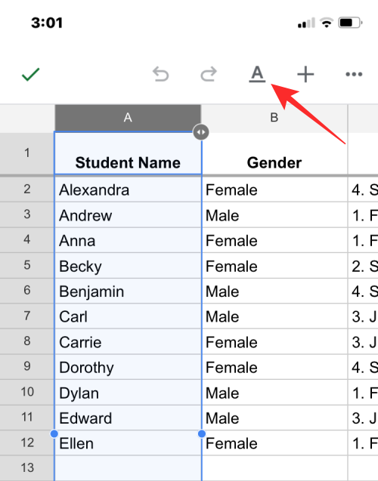This screenshot has height=481, width=378.
Task: Tap the bottom-right blue selection handle
Action: (202, 433)
